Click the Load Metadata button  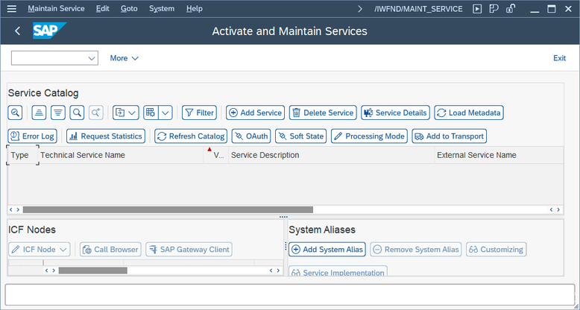click(469, 113)
